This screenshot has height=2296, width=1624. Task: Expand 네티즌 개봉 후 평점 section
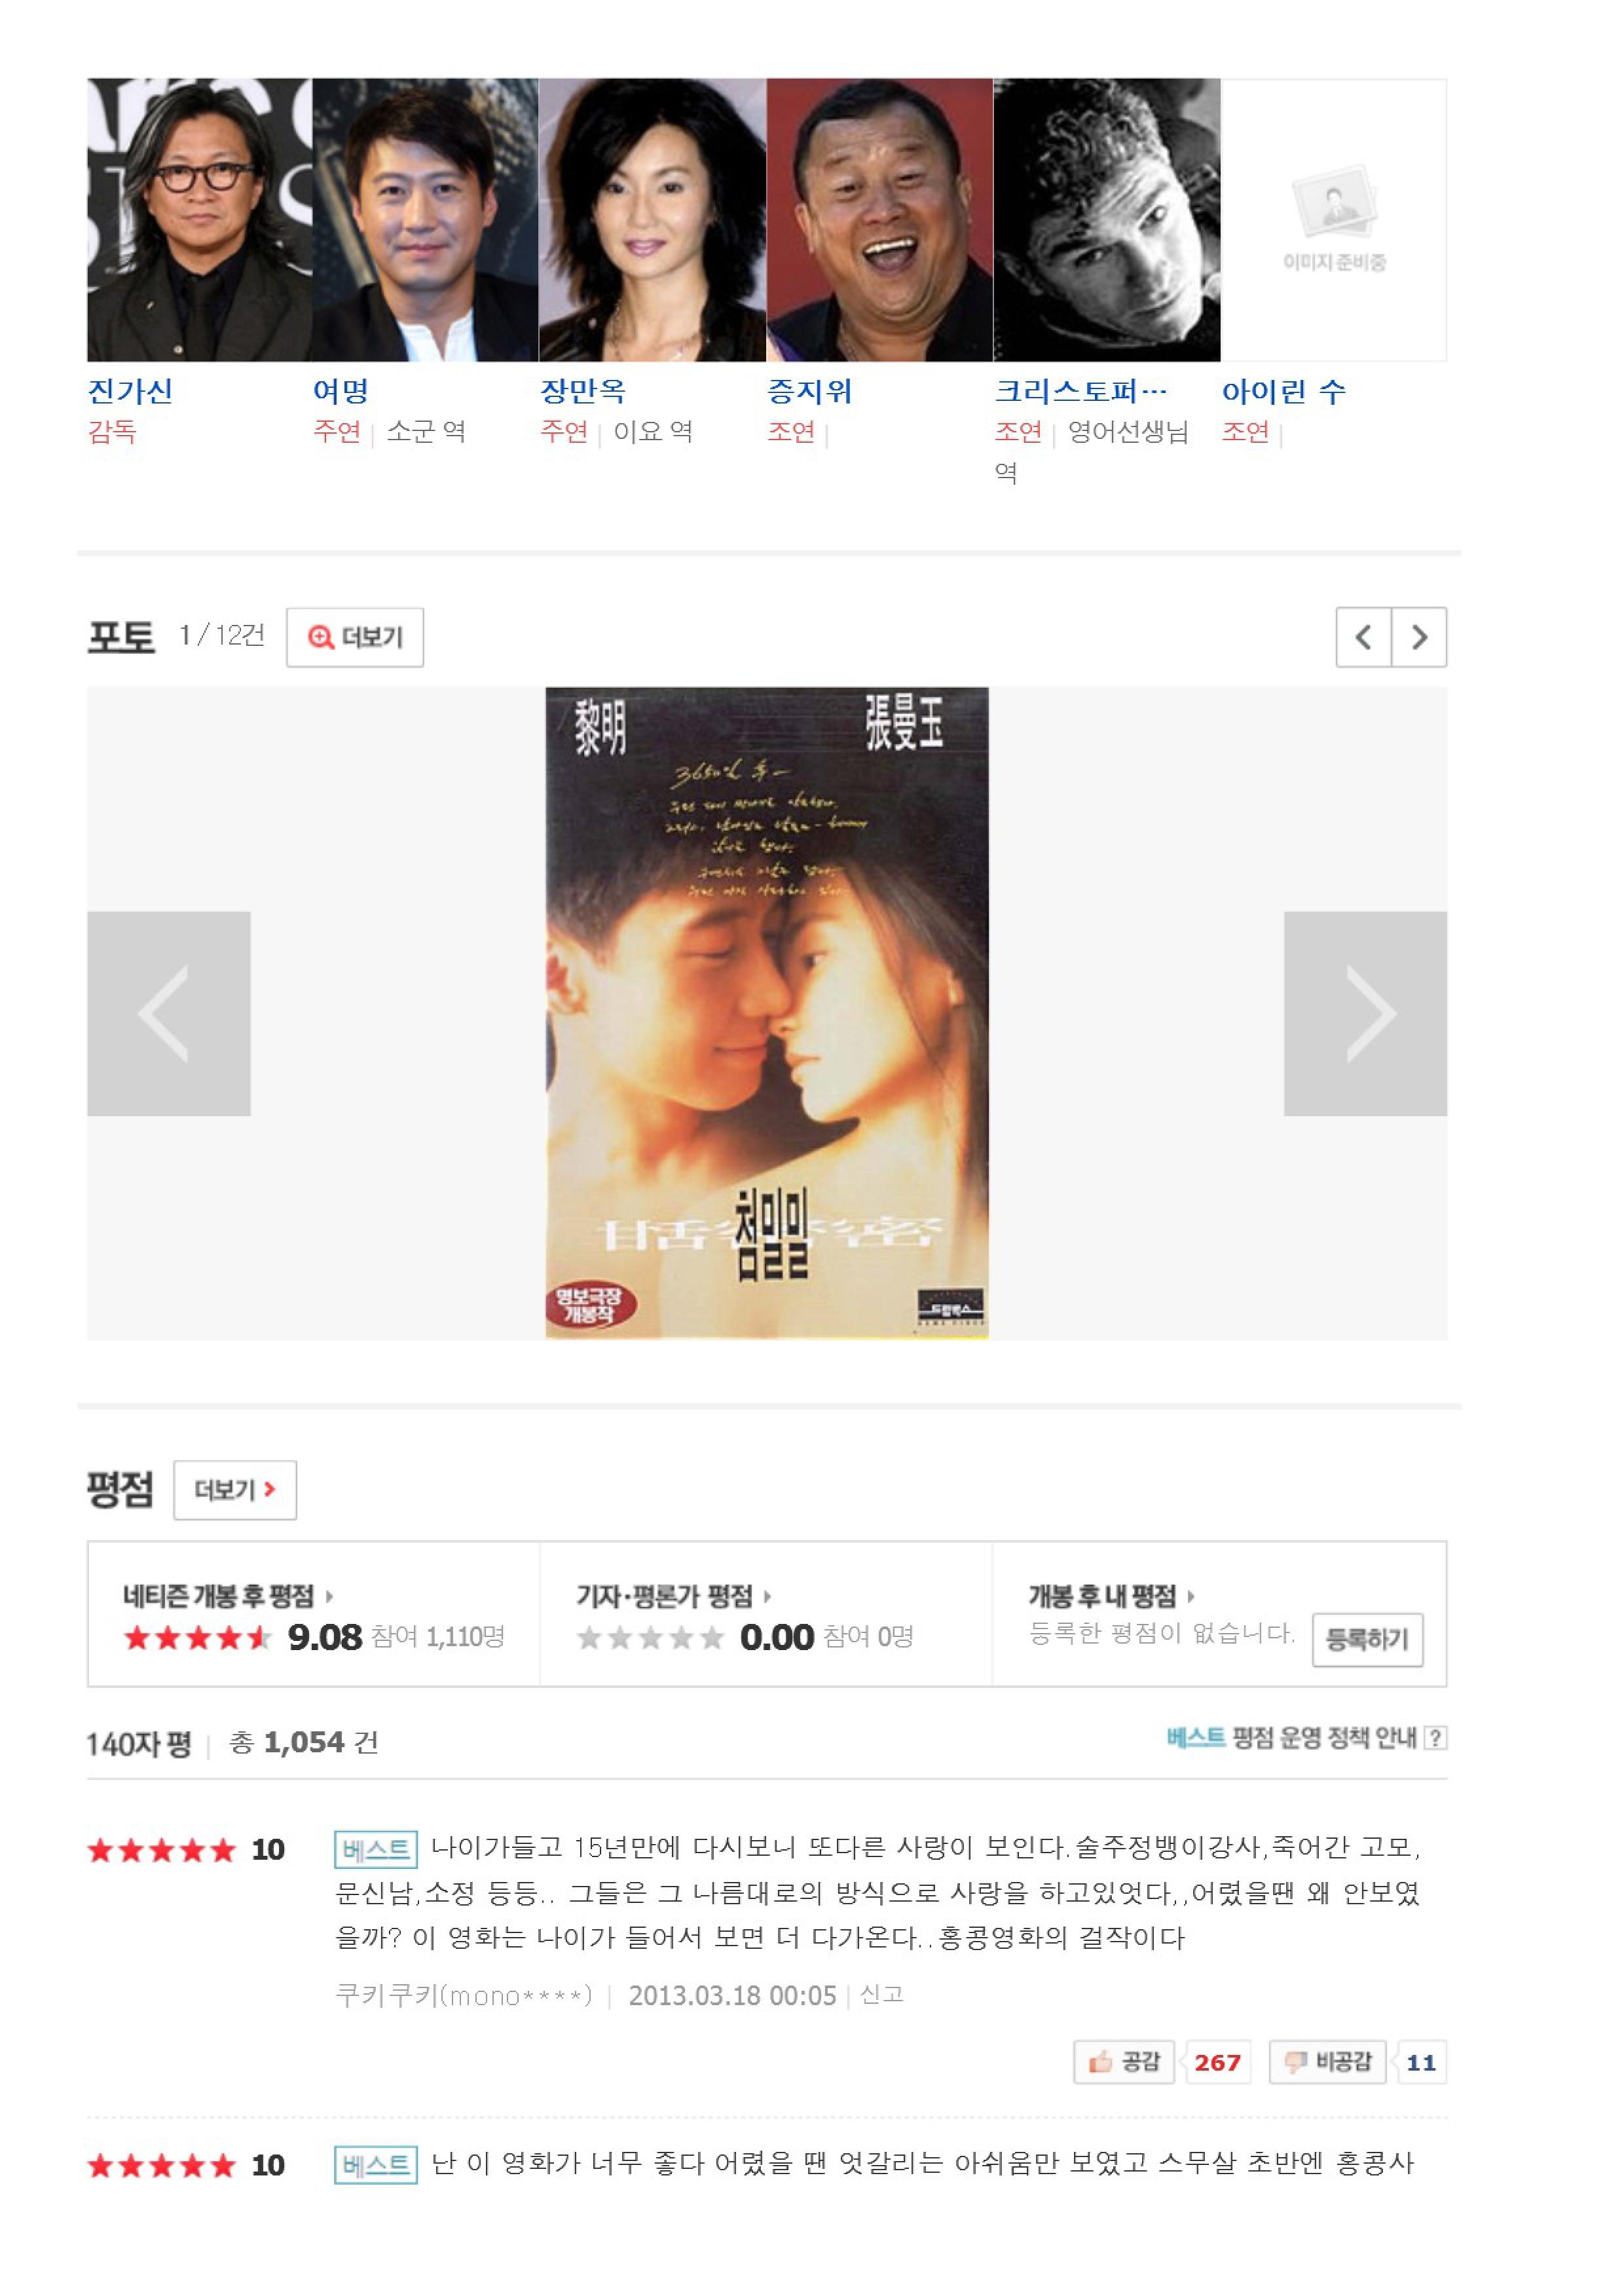click(227, 1596)
